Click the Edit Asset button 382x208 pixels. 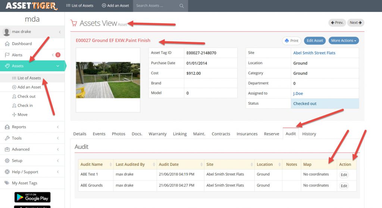[315, 41]
